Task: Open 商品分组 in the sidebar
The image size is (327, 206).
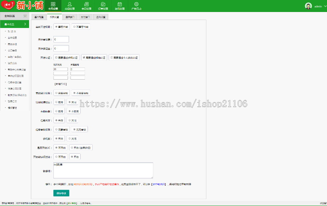Action: 12,44
